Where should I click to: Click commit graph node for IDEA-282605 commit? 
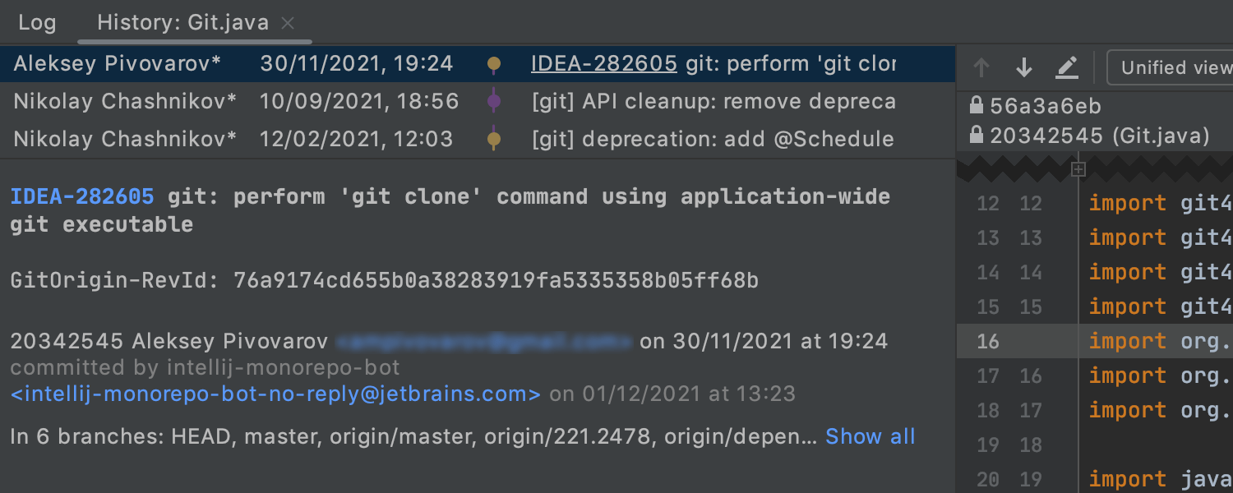pyautogui.click(x=494, y=63)
